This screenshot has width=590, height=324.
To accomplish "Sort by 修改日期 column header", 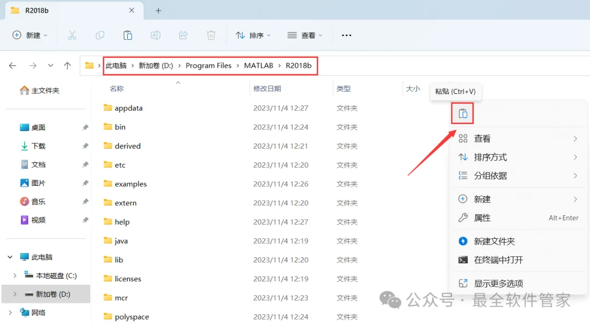I will click(x=267, y=89).
